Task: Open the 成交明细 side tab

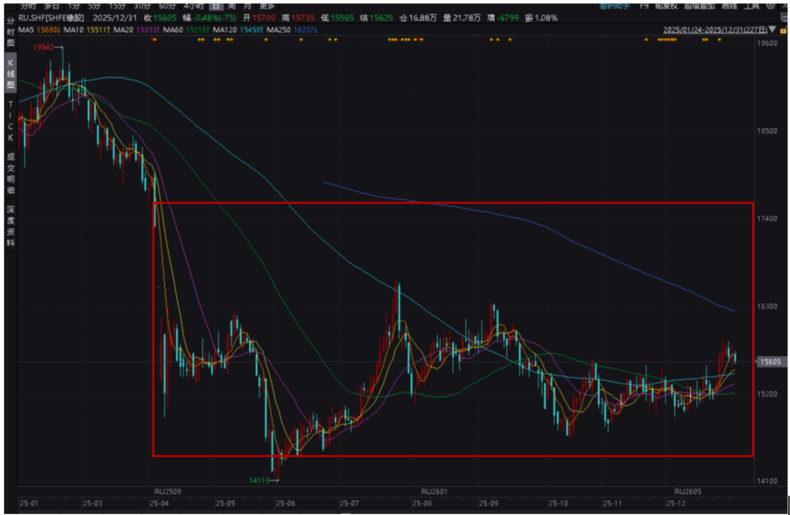Action: point(10,167)
